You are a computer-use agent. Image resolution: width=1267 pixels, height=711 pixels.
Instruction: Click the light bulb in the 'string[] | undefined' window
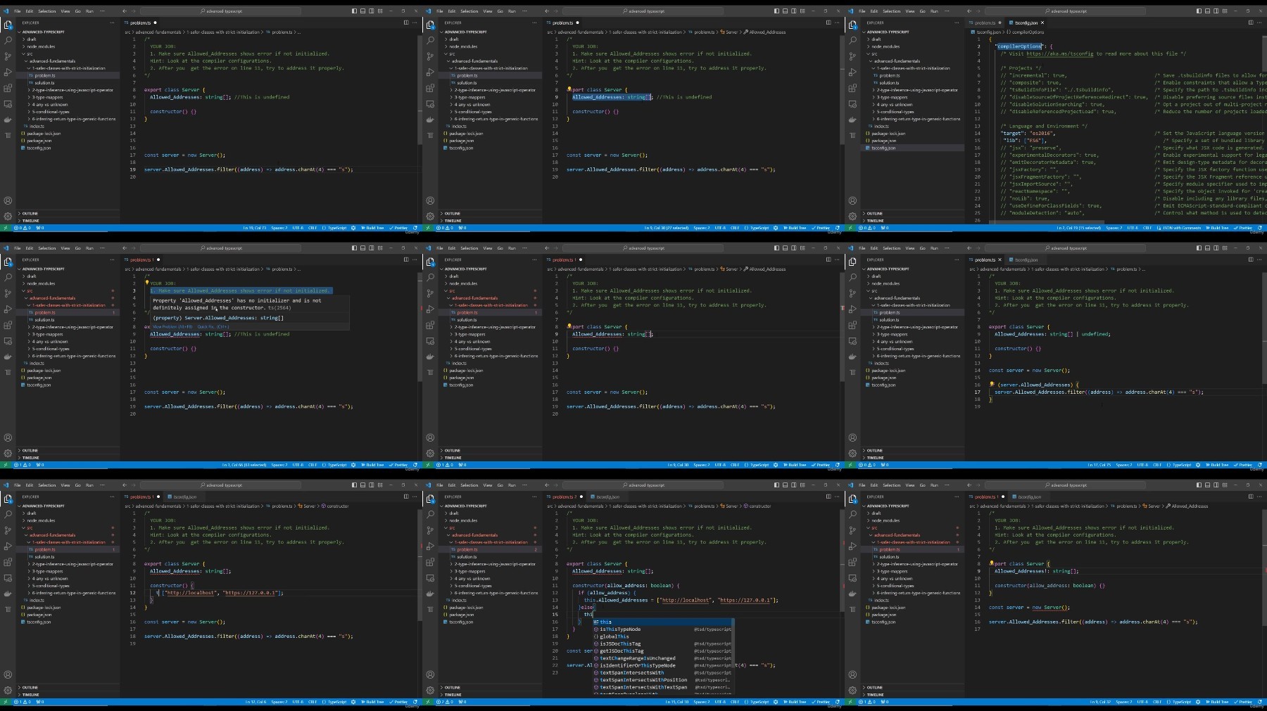coord(992,385)
